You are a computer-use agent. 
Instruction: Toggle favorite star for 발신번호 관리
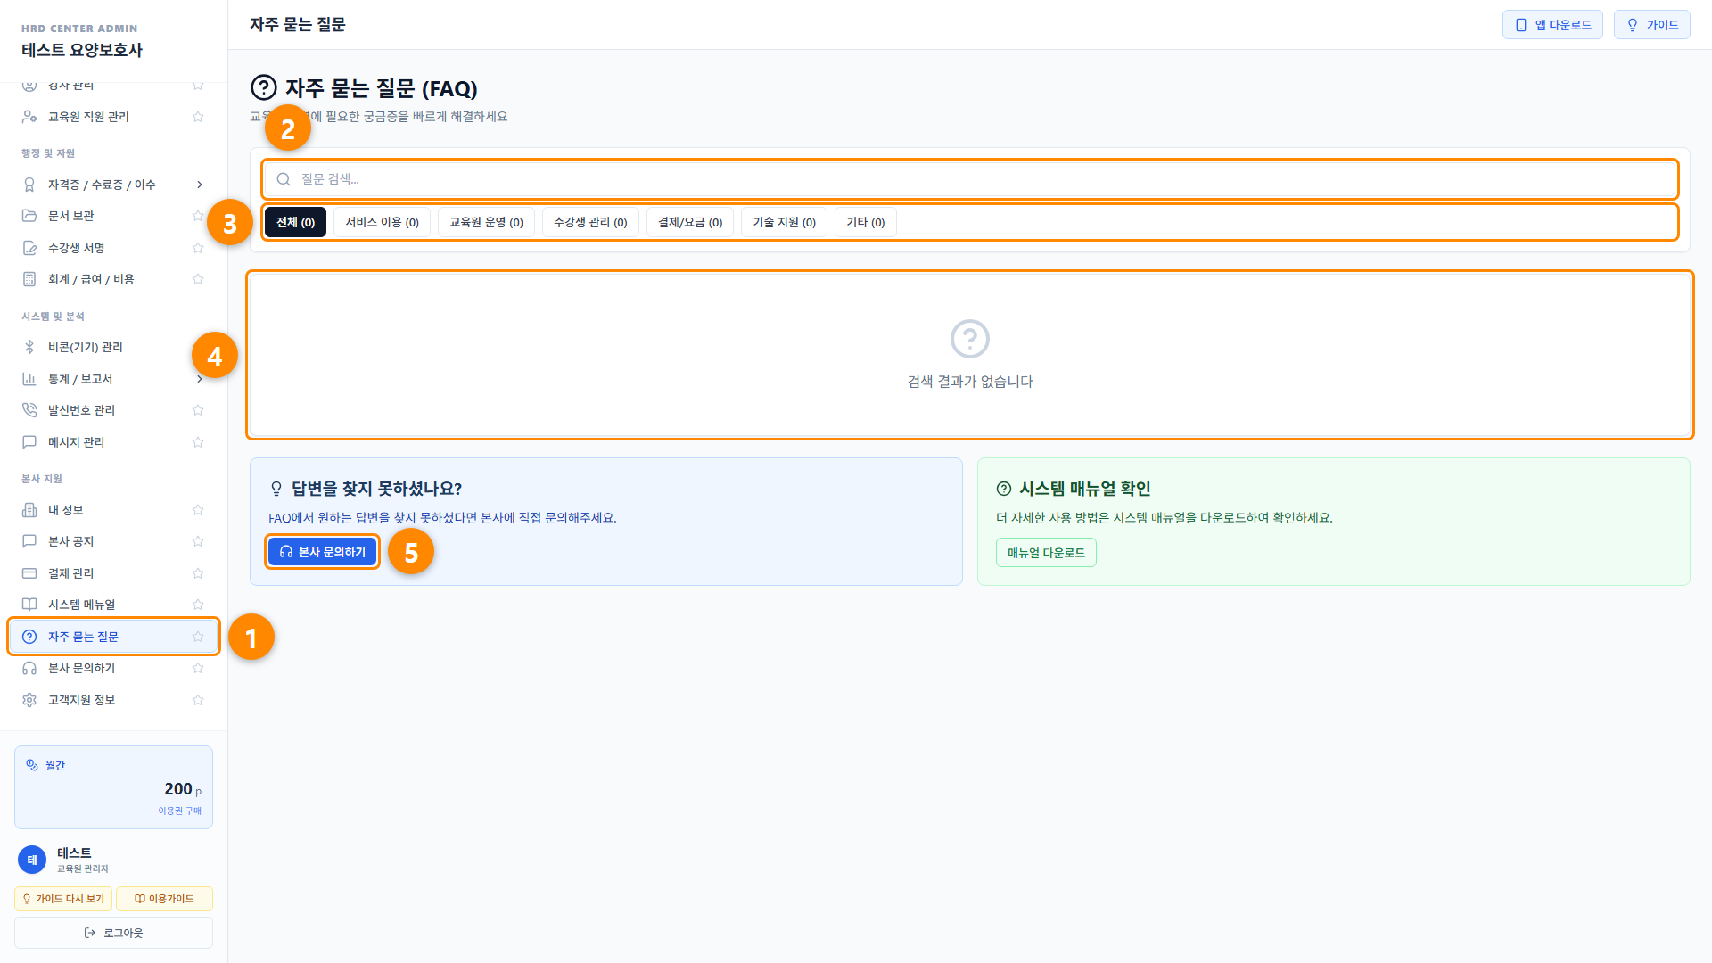click(198, 410)
